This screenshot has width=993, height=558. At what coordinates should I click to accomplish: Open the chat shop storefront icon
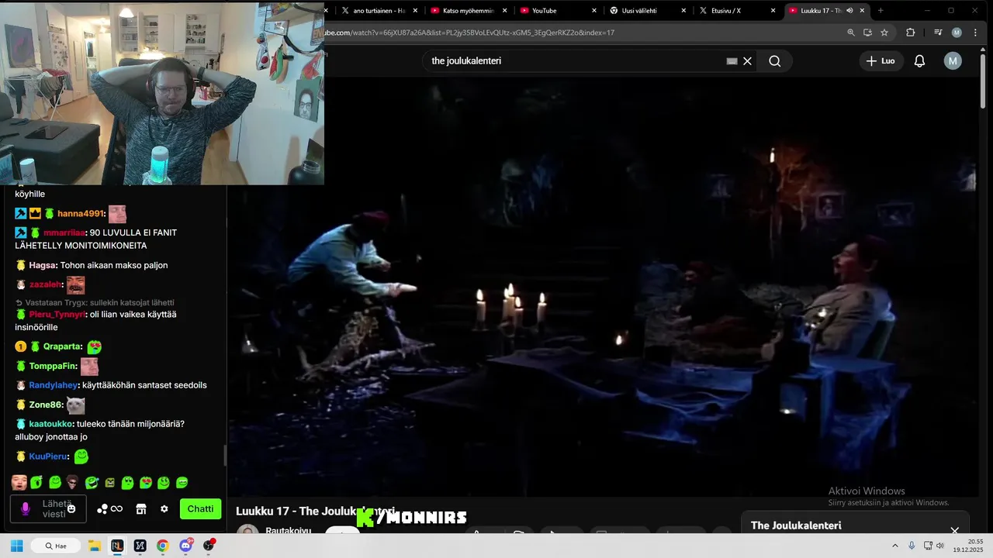click(x=141, y=509)
